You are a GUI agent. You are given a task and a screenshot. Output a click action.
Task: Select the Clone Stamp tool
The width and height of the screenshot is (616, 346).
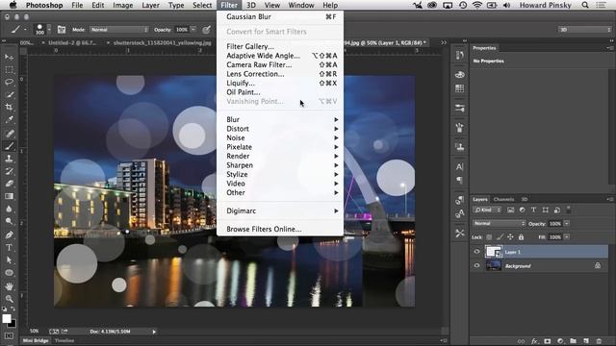point(9,159)
